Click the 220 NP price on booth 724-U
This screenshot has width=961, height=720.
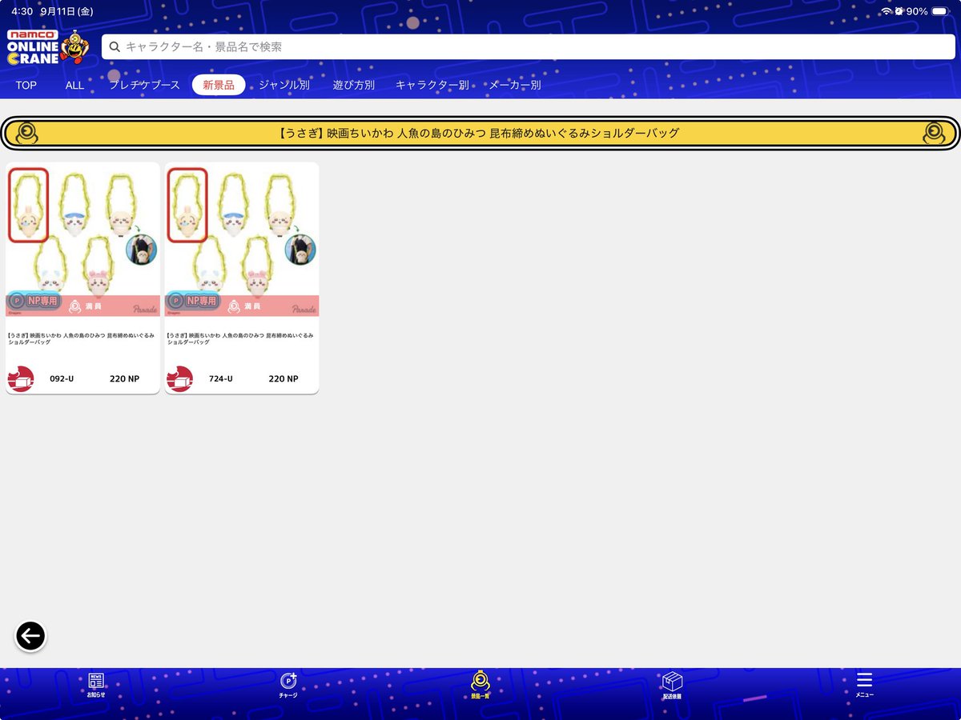(283, 379)
